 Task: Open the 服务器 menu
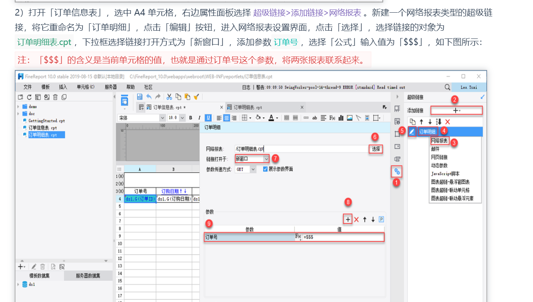point(111,87)
